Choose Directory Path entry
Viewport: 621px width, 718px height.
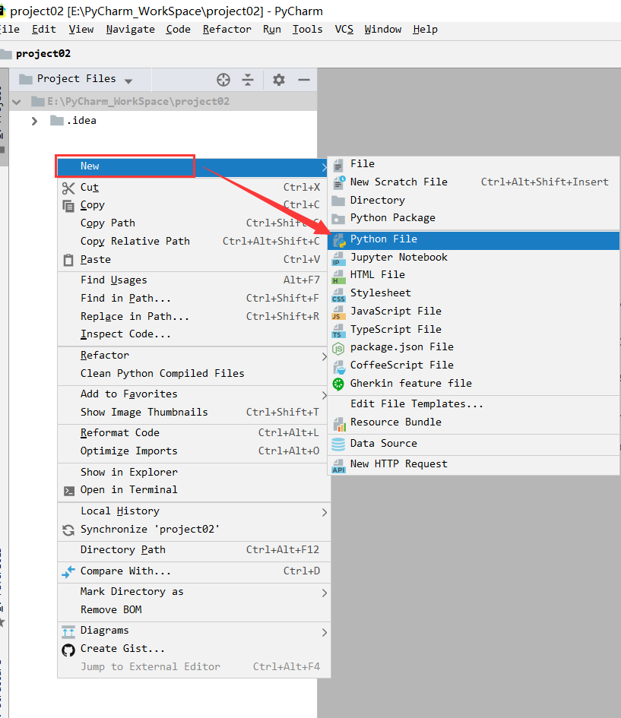coord(194,550)
